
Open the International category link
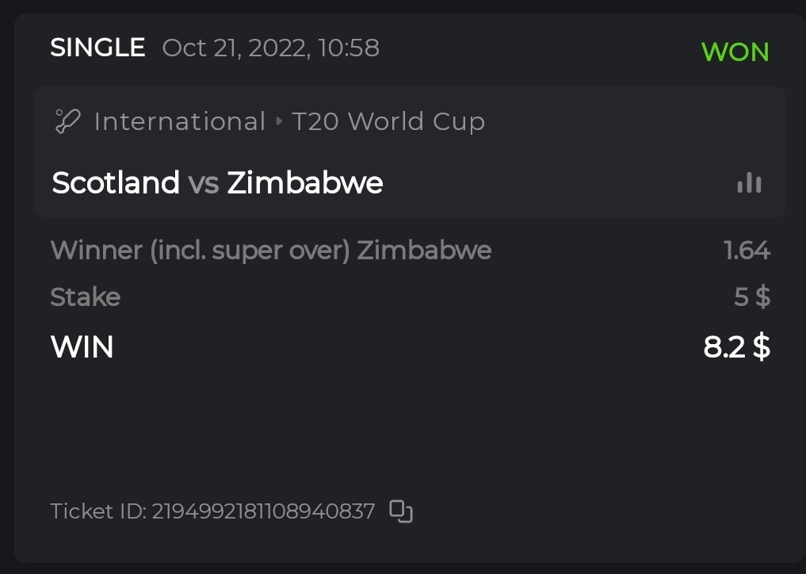coord(179,122)
